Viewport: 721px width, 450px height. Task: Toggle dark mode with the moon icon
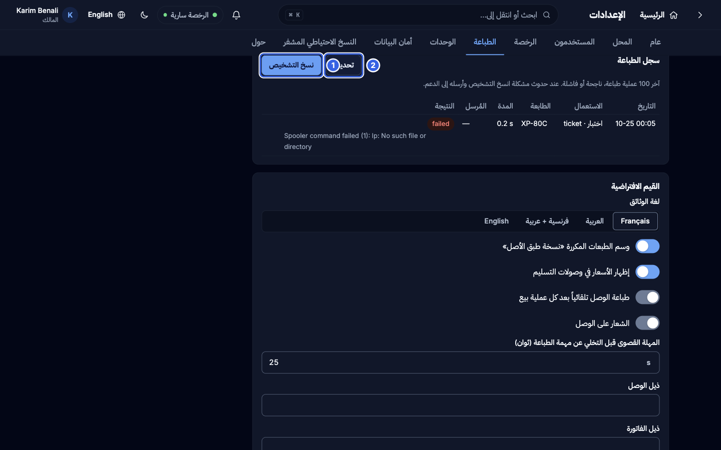tap(144, 15)
